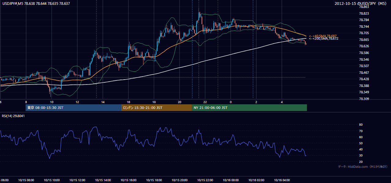
Task: Click the 78.388 price axis label
Action: pos(364,86)
